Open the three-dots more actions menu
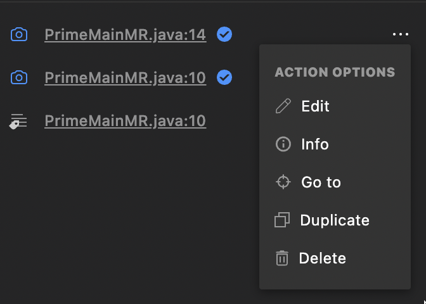The height and width of the screenshot is (304, 426). pos(400,35)
